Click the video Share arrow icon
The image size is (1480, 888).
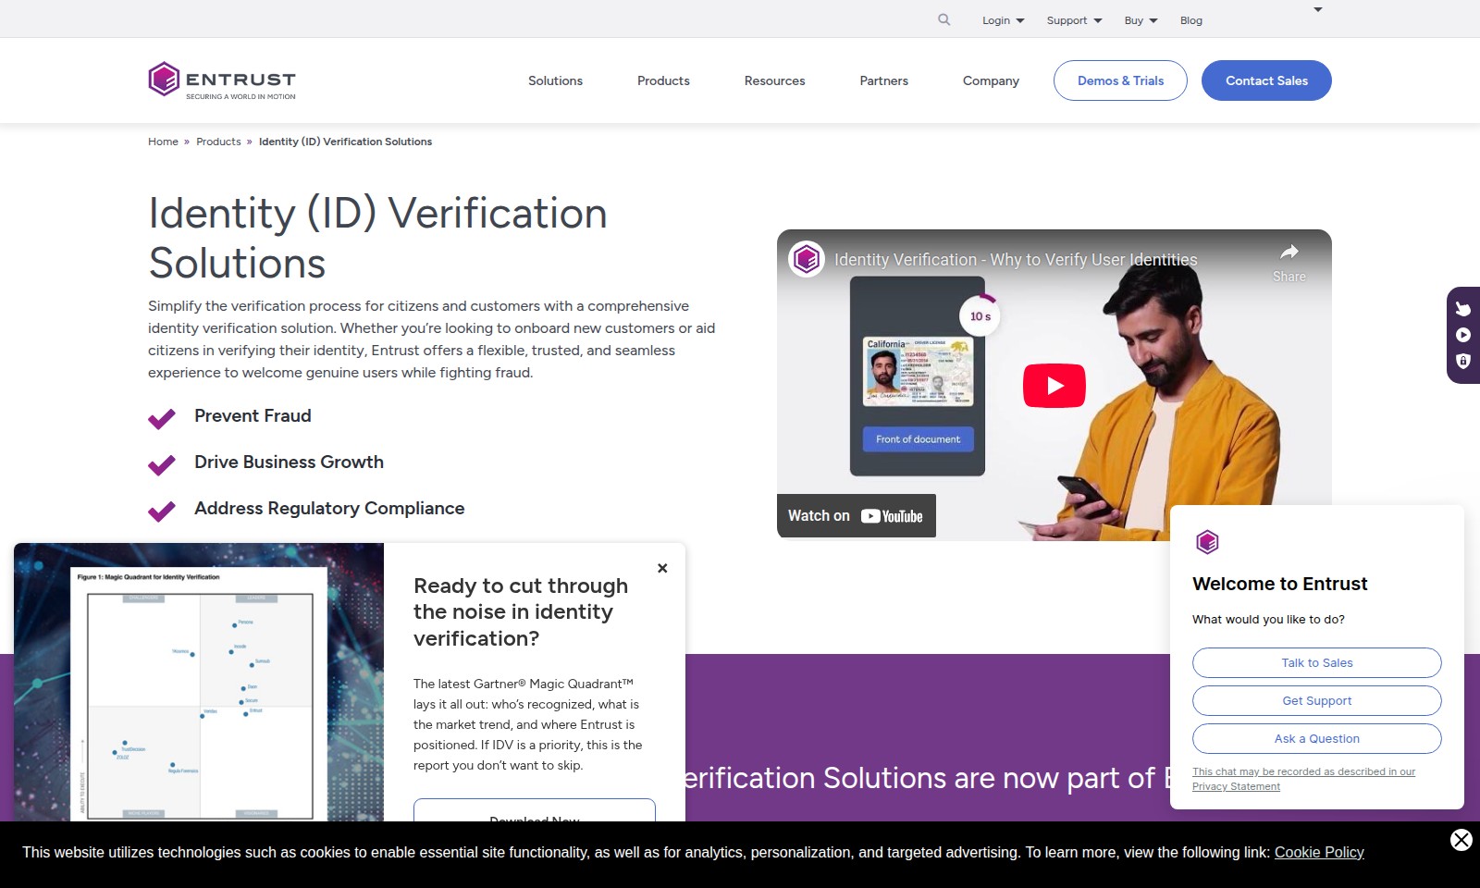tap(1289, 252)
